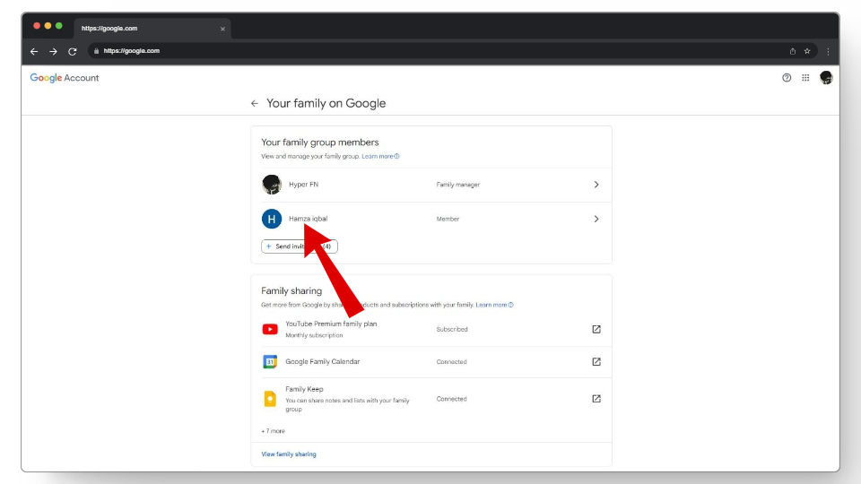Select the Hyper FN name text

(x=304, y=185)
